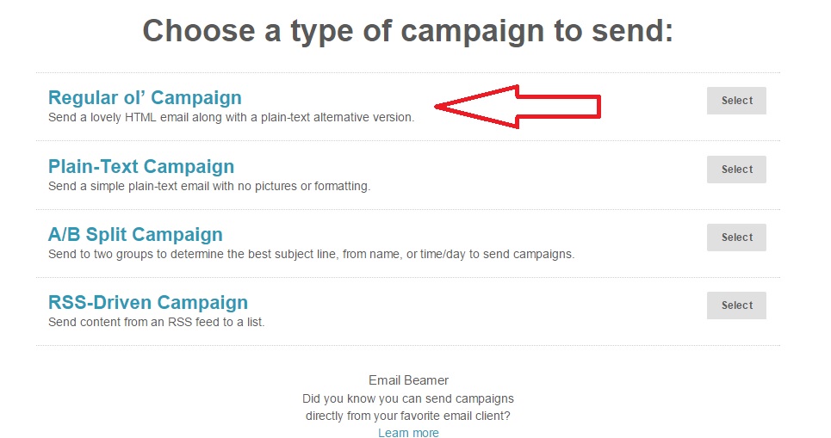Viewport: 831px width, 438px height.
Task: Click the red arrow annotation
Action: click(x=517, y=107)
